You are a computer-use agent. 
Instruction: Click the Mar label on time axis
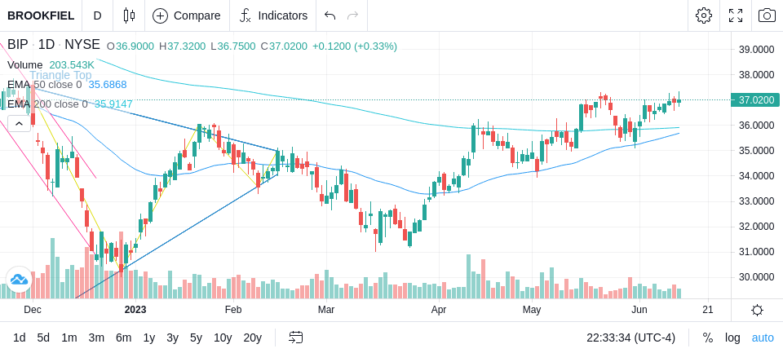326,310
